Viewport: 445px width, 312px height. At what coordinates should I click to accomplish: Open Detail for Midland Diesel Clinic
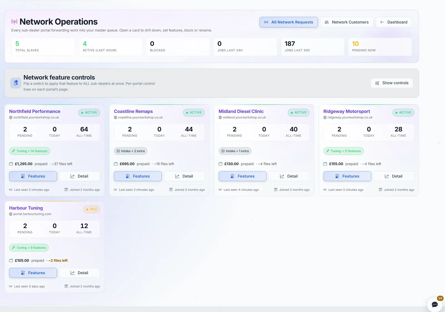tap(289, 176)
